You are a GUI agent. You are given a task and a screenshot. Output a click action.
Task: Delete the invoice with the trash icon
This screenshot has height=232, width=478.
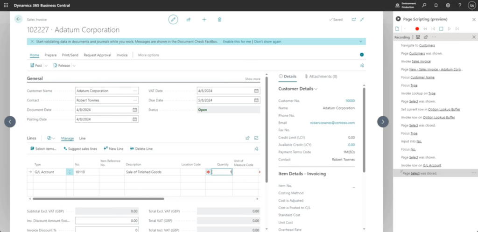point(219,20)
